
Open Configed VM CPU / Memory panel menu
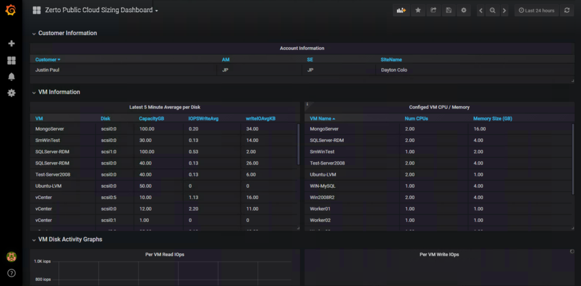click(x=439, y=107)
